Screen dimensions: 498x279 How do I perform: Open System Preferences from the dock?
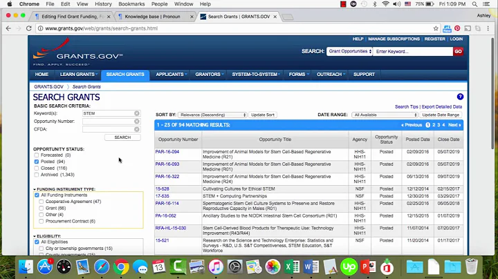pyautogui.click(x=234, y=267)
